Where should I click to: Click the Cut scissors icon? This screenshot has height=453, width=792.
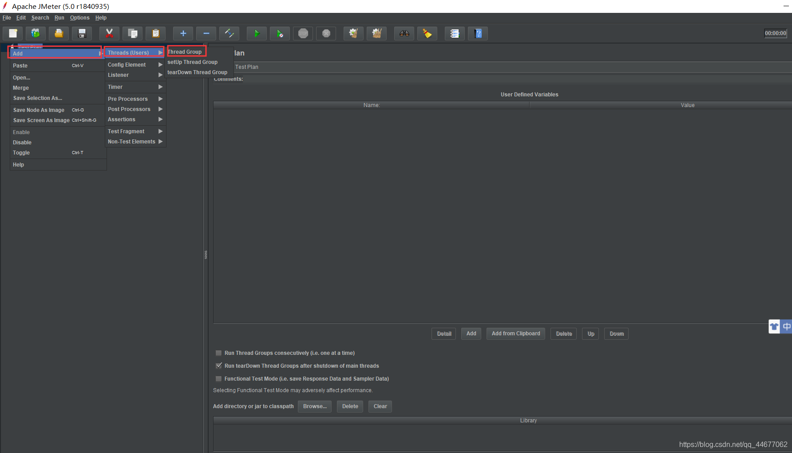pos(109,33)
